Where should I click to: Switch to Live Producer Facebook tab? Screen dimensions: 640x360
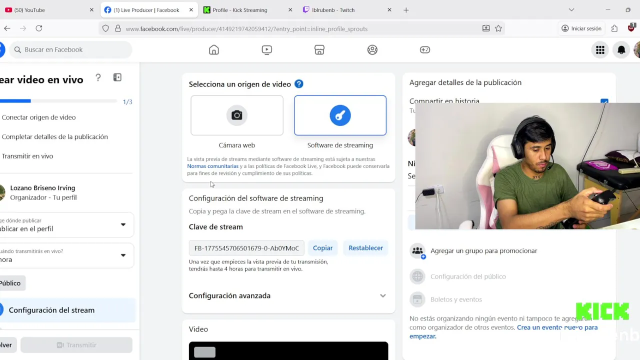[x=148, y=10]
